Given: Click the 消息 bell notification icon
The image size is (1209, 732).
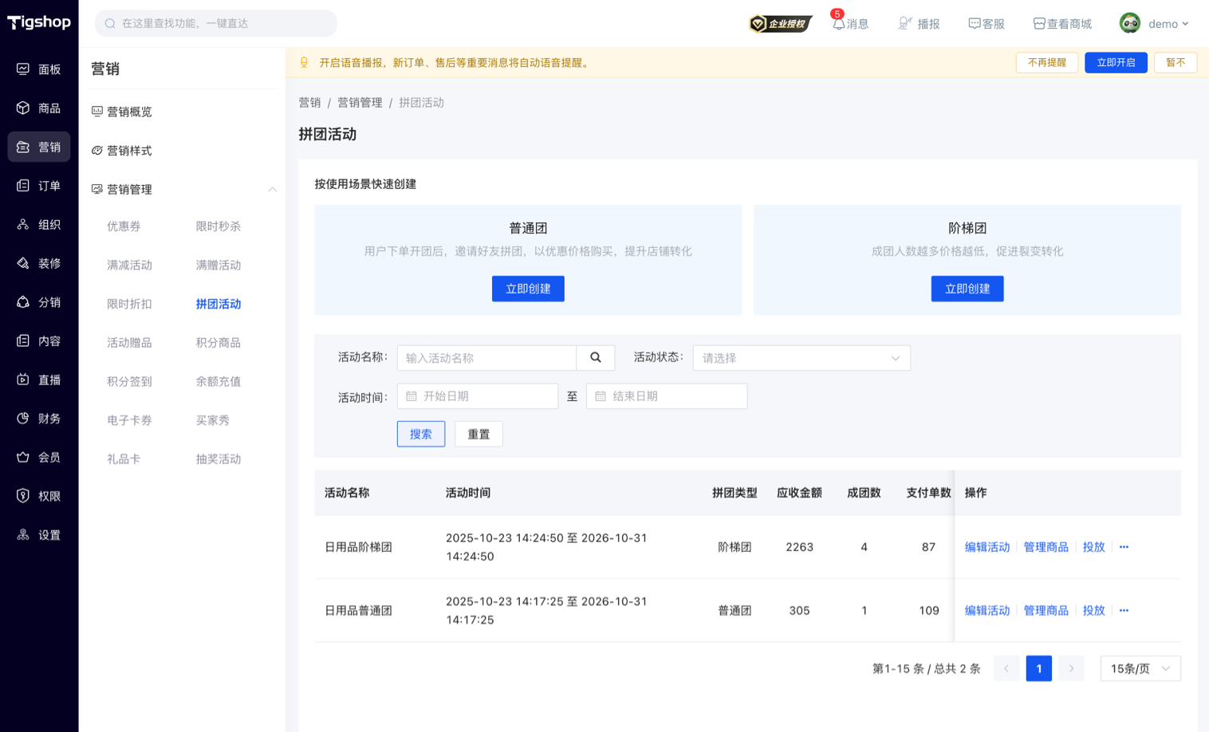Looking at the screenshot, I should 838,24.
